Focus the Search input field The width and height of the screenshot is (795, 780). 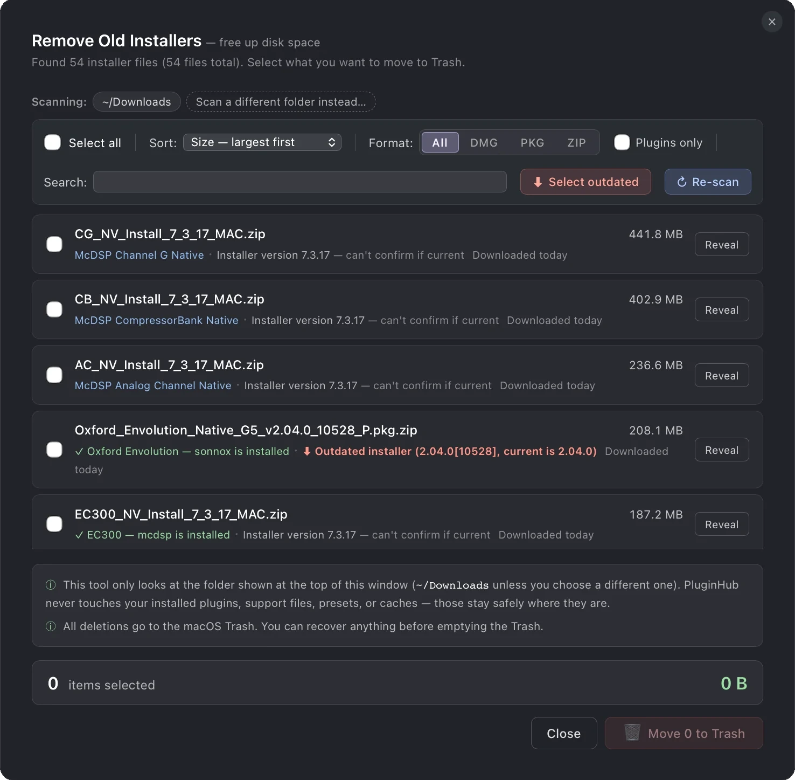click(300, 182)
